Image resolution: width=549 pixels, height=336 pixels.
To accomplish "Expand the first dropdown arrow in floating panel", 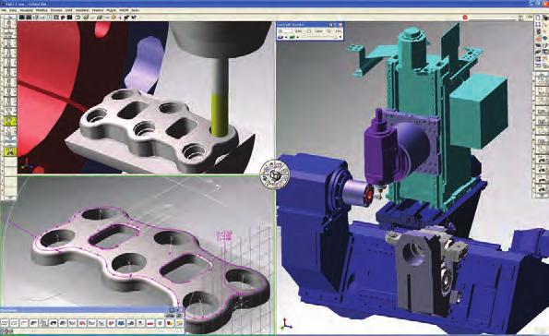I will tap(286, 37).
